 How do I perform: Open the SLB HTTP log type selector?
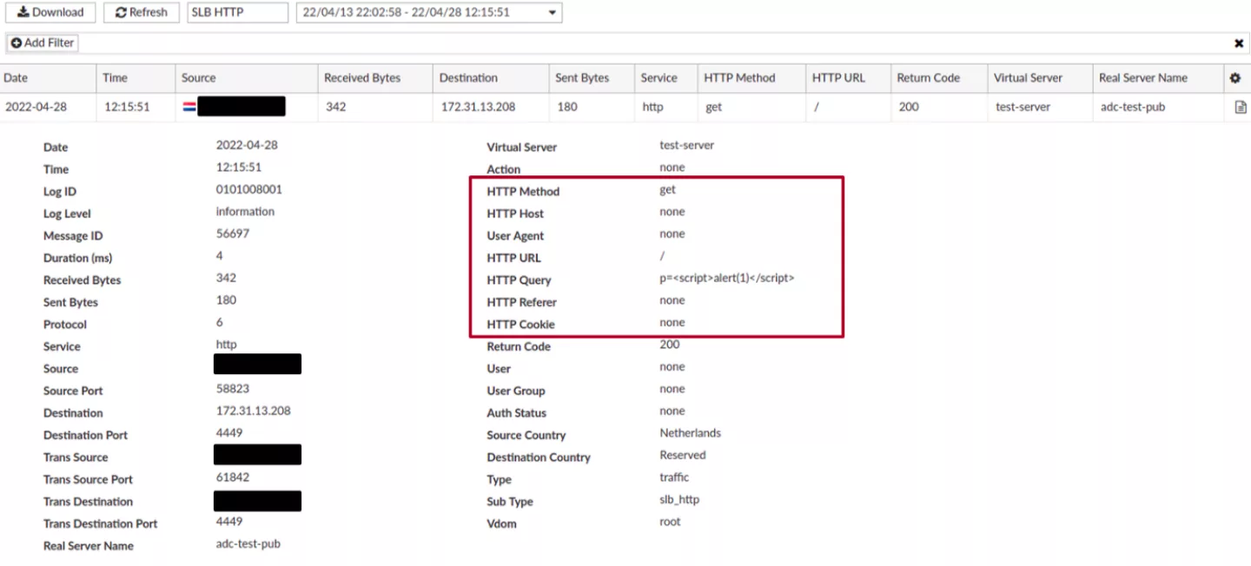tap(237, 12)
